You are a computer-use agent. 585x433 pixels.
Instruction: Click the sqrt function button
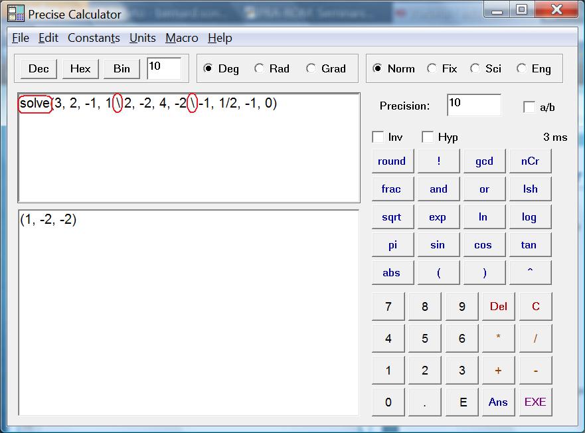pos(391,217)
